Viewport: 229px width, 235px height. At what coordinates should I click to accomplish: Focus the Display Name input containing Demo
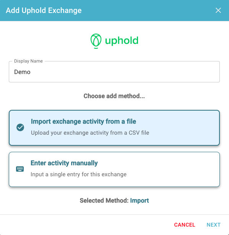(x=114, y=72)
